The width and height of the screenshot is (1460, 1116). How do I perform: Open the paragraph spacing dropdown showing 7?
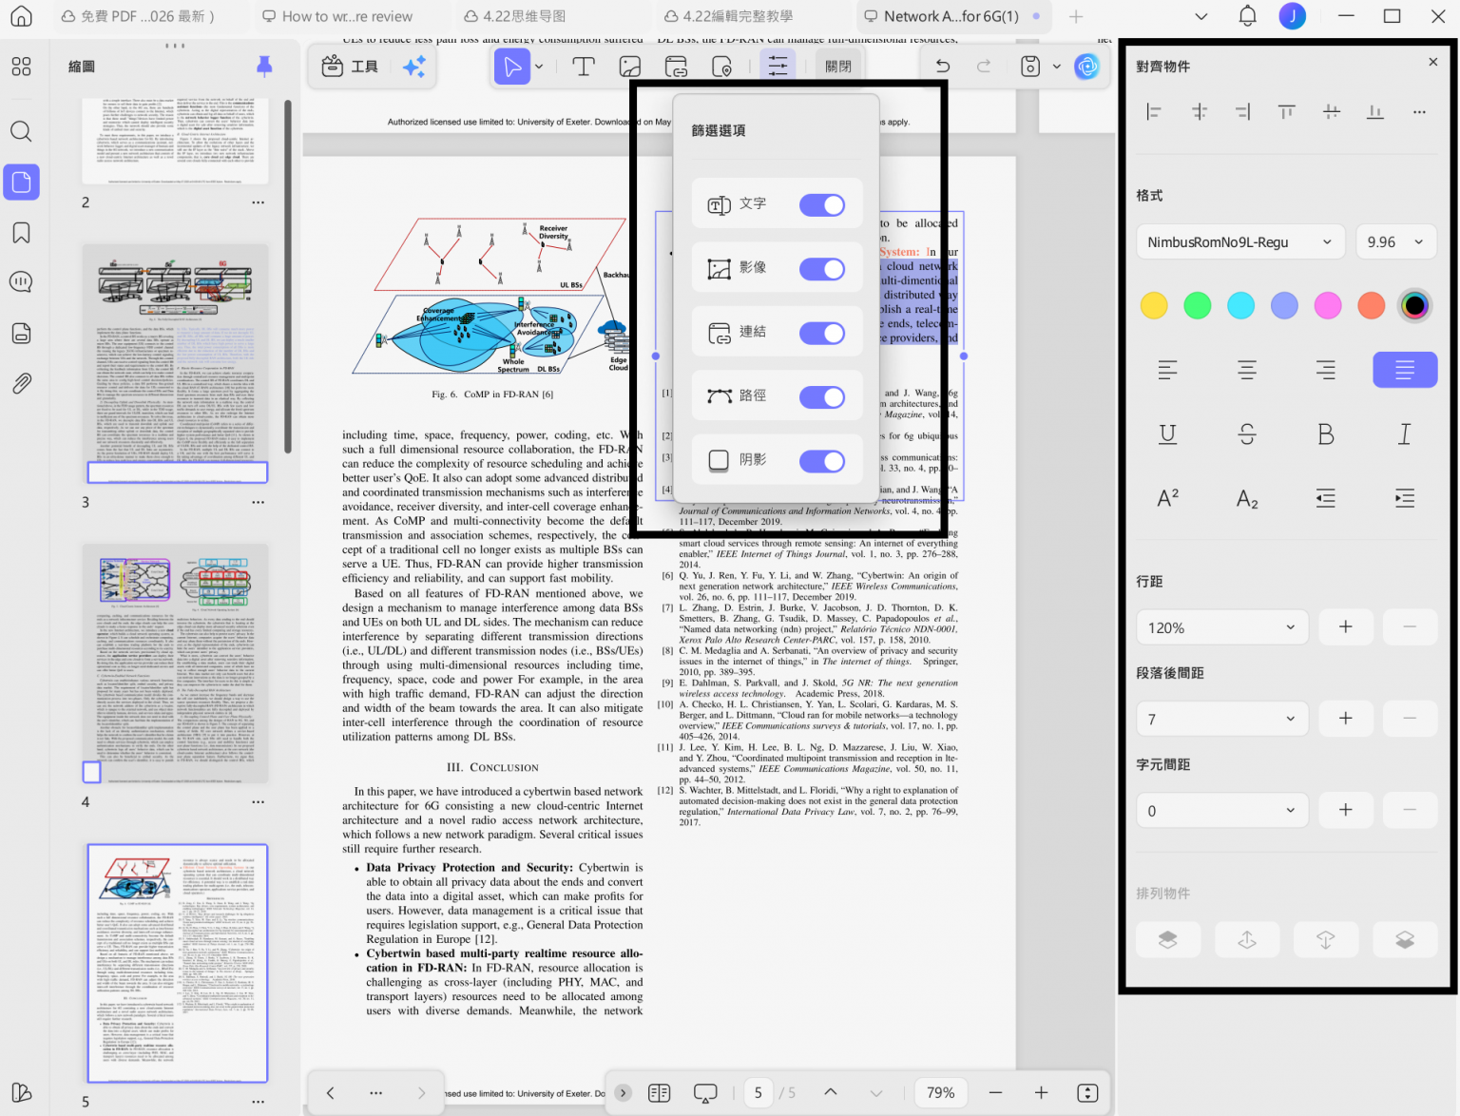click(1222, 720)
